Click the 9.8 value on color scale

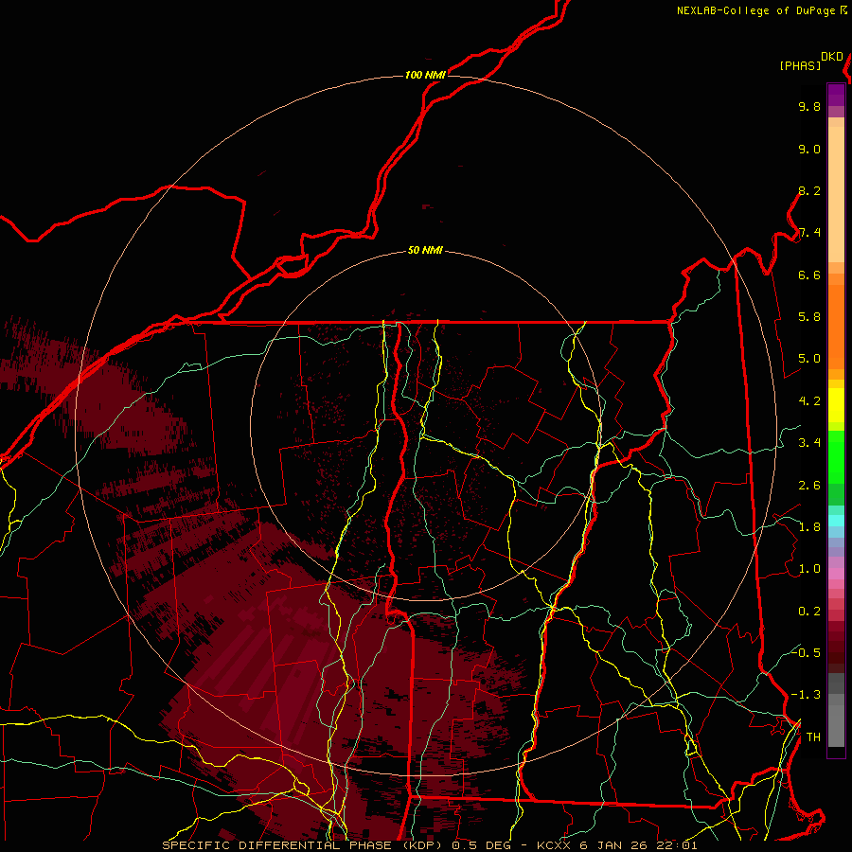[809, 107]
